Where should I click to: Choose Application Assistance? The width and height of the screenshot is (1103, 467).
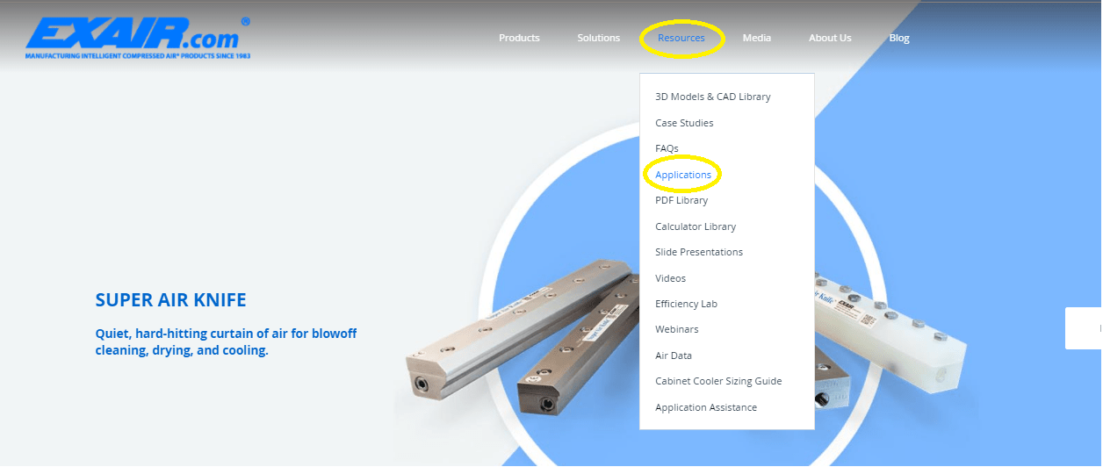coord(706,407)
